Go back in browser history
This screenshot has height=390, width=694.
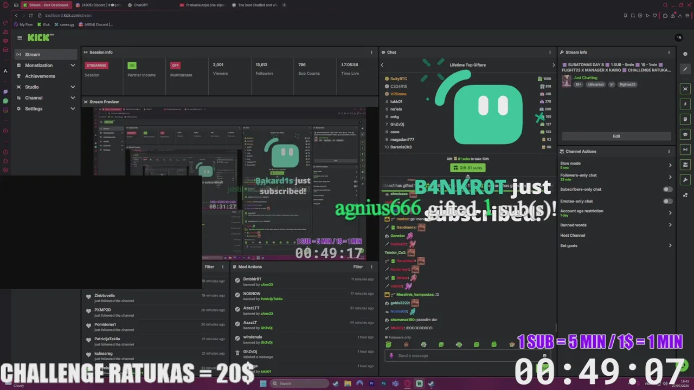tap(16, 15)
